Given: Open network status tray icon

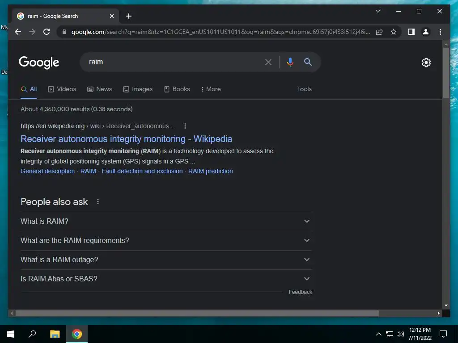Looking at the screenshot, I should [390, 334].
